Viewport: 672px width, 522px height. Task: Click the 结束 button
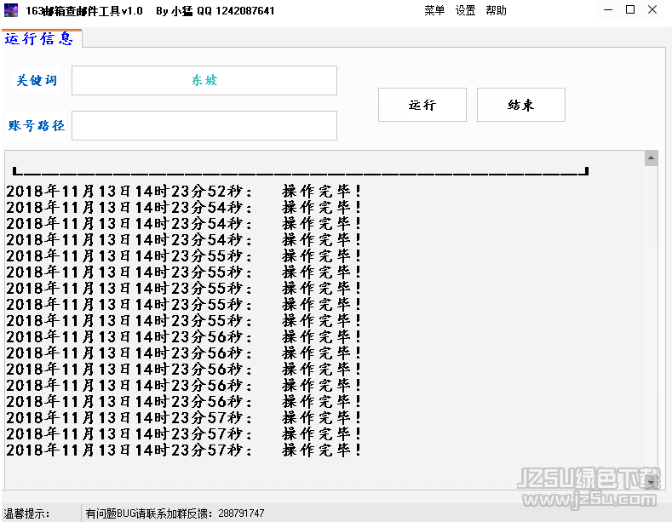(520, 105)
